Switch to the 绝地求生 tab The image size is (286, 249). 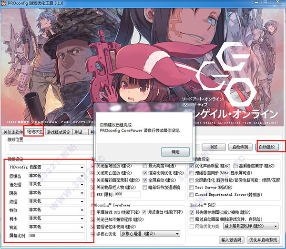click(34, 131)
